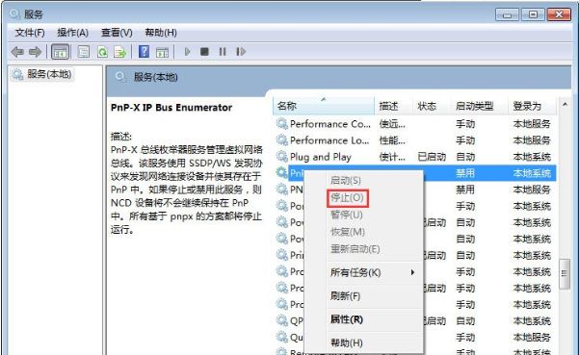The width and height of the screenshot is (579, 355).
Task: Click 服务(本地) header in right pane
Action: pyautogui.click(x=155, y=77)
